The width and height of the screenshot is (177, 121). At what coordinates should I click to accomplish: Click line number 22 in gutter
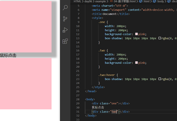click(78, 75)
